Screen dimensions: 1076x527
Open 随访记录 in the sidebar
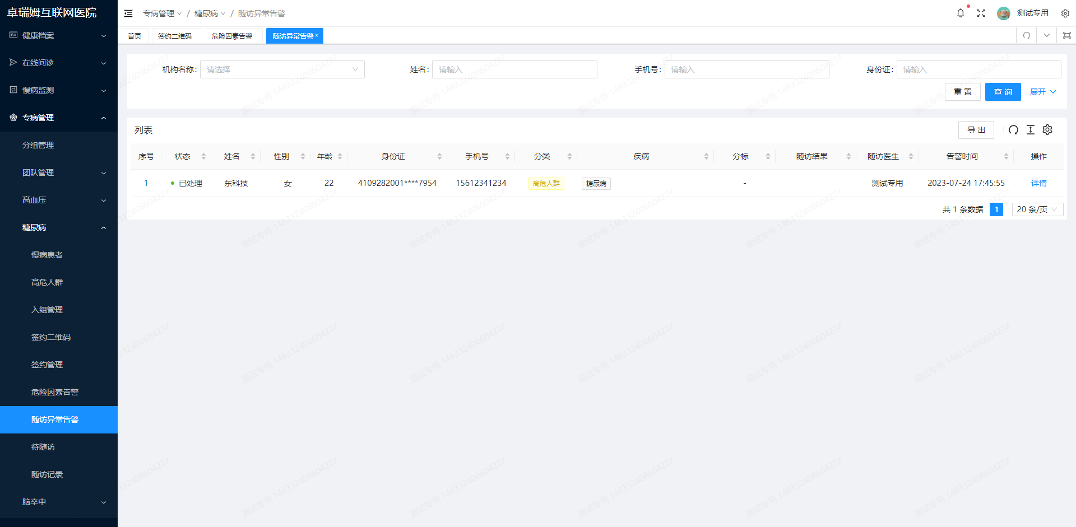click(x=59, y=474)
